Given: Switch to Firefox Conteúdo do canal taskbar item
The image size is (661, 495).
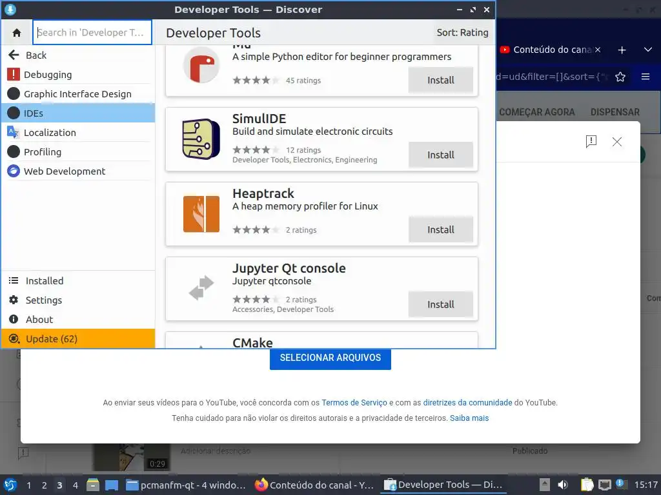Looking at the screenshot, I should click(x=314, y=485).
